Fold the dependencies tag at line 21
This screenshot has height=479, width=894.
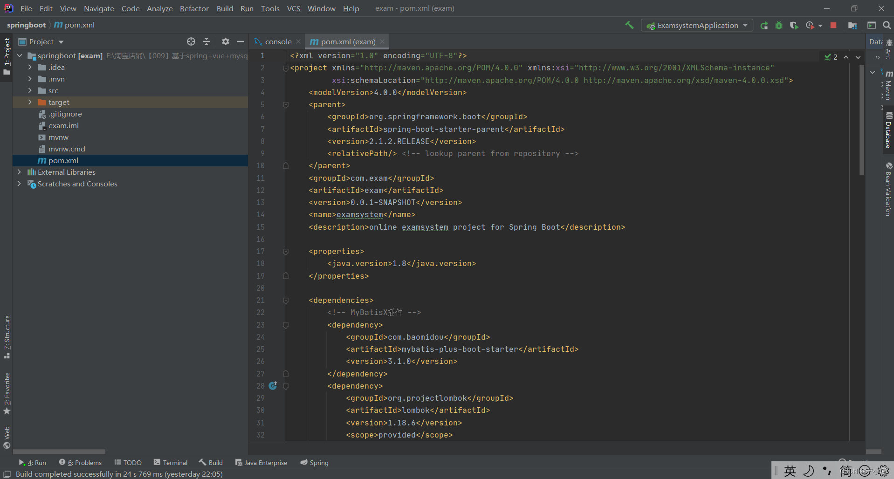coord(286,301)
